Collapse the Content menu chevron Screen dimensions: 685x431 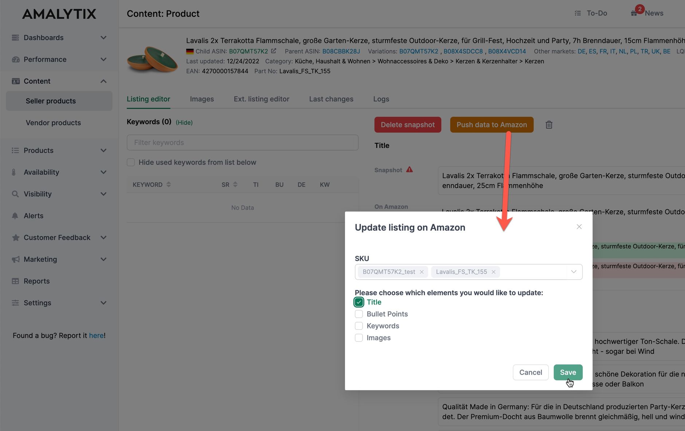pos(103,81)
